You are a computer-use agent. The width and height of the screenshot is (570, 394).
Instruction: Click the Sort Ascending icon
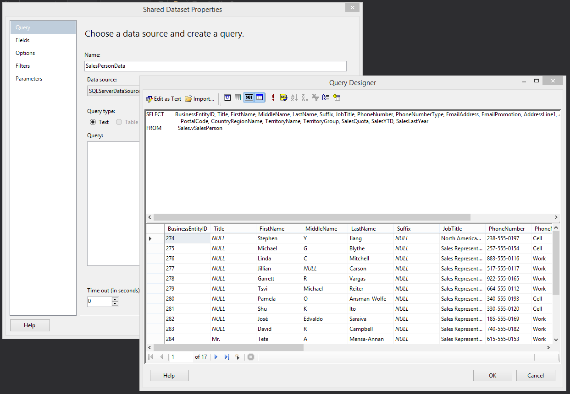pyautogui.click(x=294, y=97)
